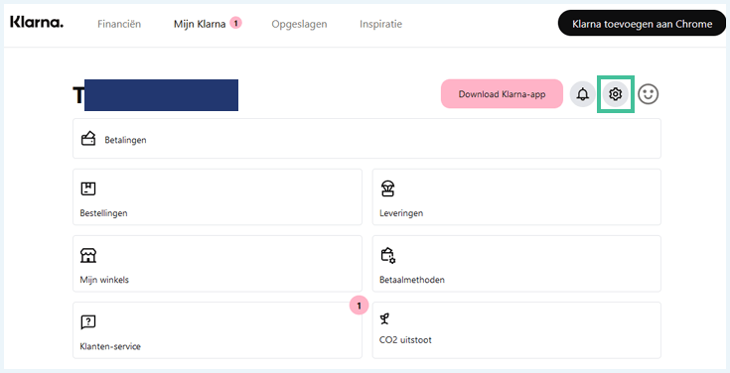The image size is (730, 373).
Task: Click the Mijn winkels storefront icon
Action: (x=88, y=255)
